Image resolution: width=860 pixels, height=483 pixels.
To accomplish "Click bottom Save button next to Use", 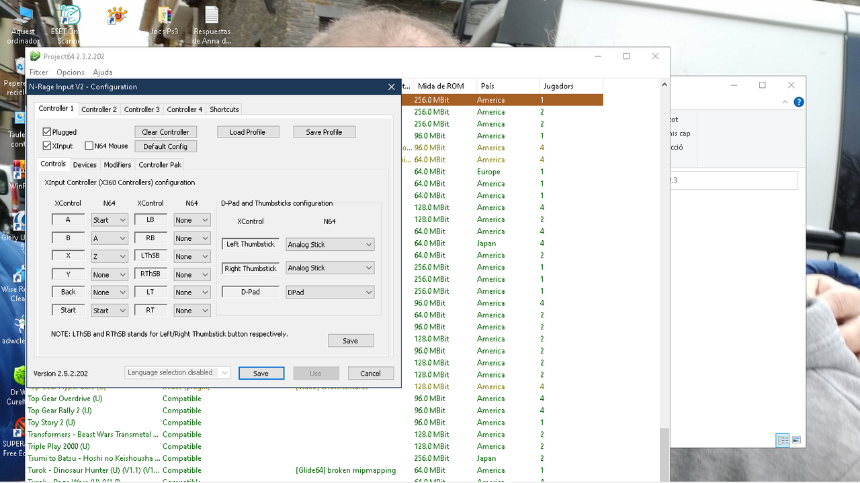I will 261,374.
